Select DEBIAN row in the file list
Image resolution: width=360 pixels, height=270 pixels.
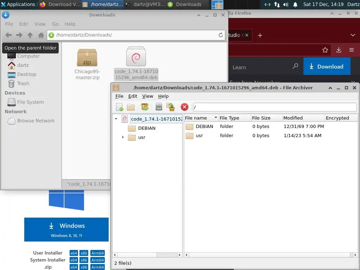click(x=271, y=126)
